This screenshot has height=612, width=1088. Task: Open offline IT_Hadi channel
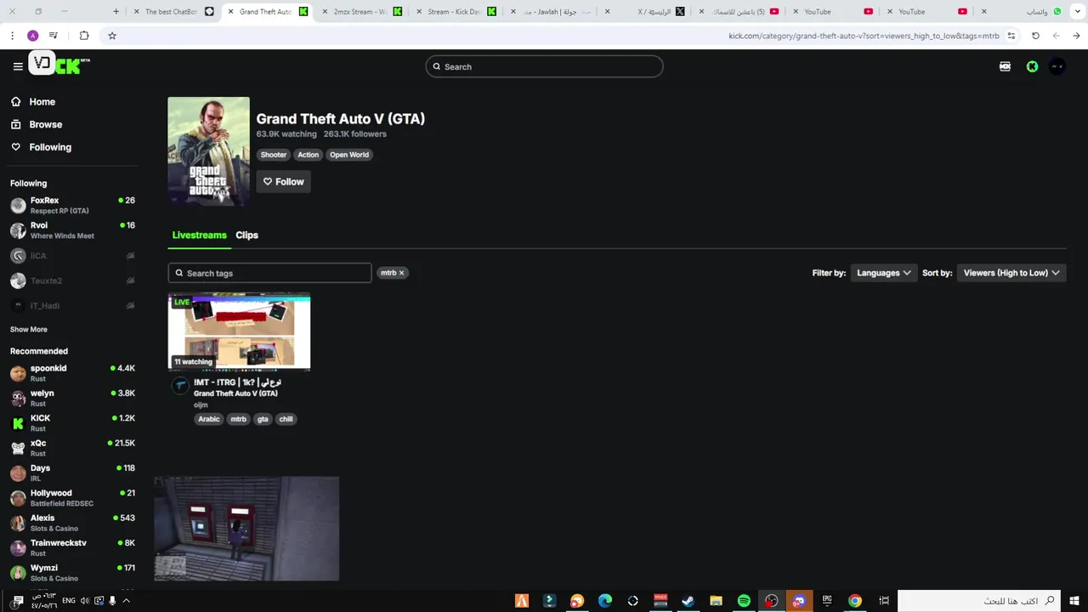point(73,305)
